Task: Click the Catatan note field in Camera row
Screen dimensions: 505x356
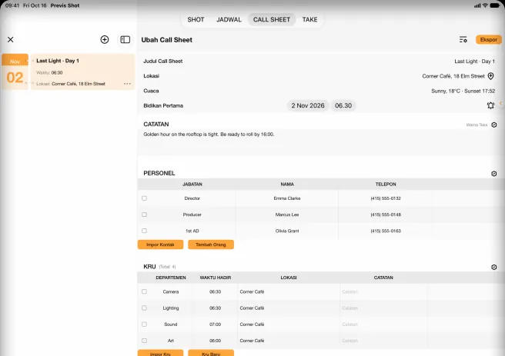Action: point(383,291)
